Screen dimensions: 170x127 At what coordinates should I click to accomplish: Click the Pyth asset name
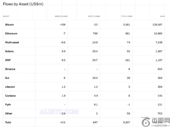tap(8, 105)
